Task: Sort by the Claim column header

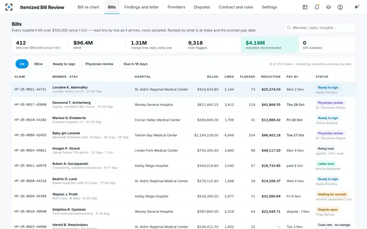Action: [20, 77]
